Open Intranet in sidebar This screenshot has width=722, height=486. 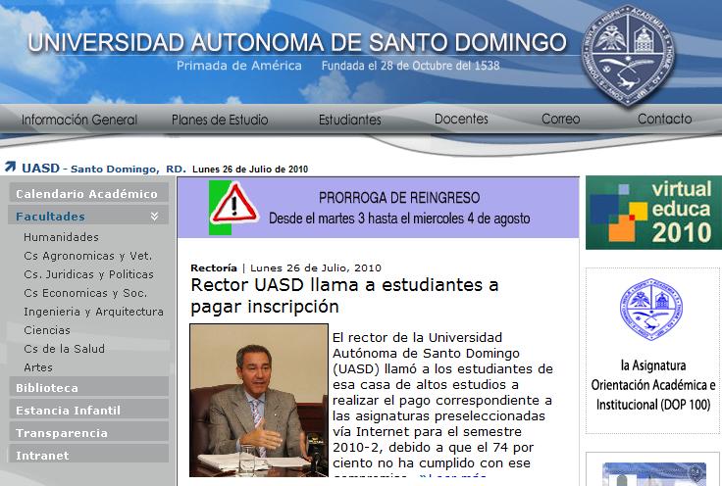pos(89,456)
